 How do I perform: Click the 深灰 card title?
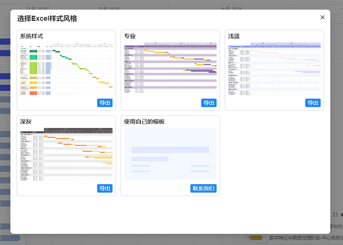pos(26,121)
